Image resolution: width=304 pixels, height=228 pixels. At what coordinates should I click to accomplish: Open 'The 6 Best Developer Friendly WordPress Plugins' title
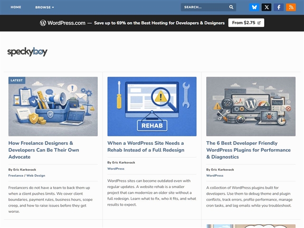tap(248, 150)
